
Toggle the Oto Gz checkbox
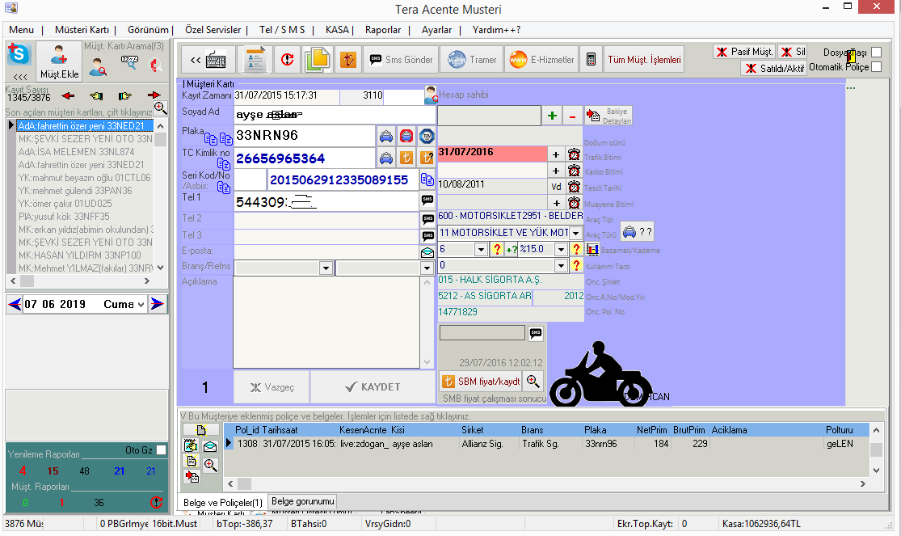[x=162, y=449]
